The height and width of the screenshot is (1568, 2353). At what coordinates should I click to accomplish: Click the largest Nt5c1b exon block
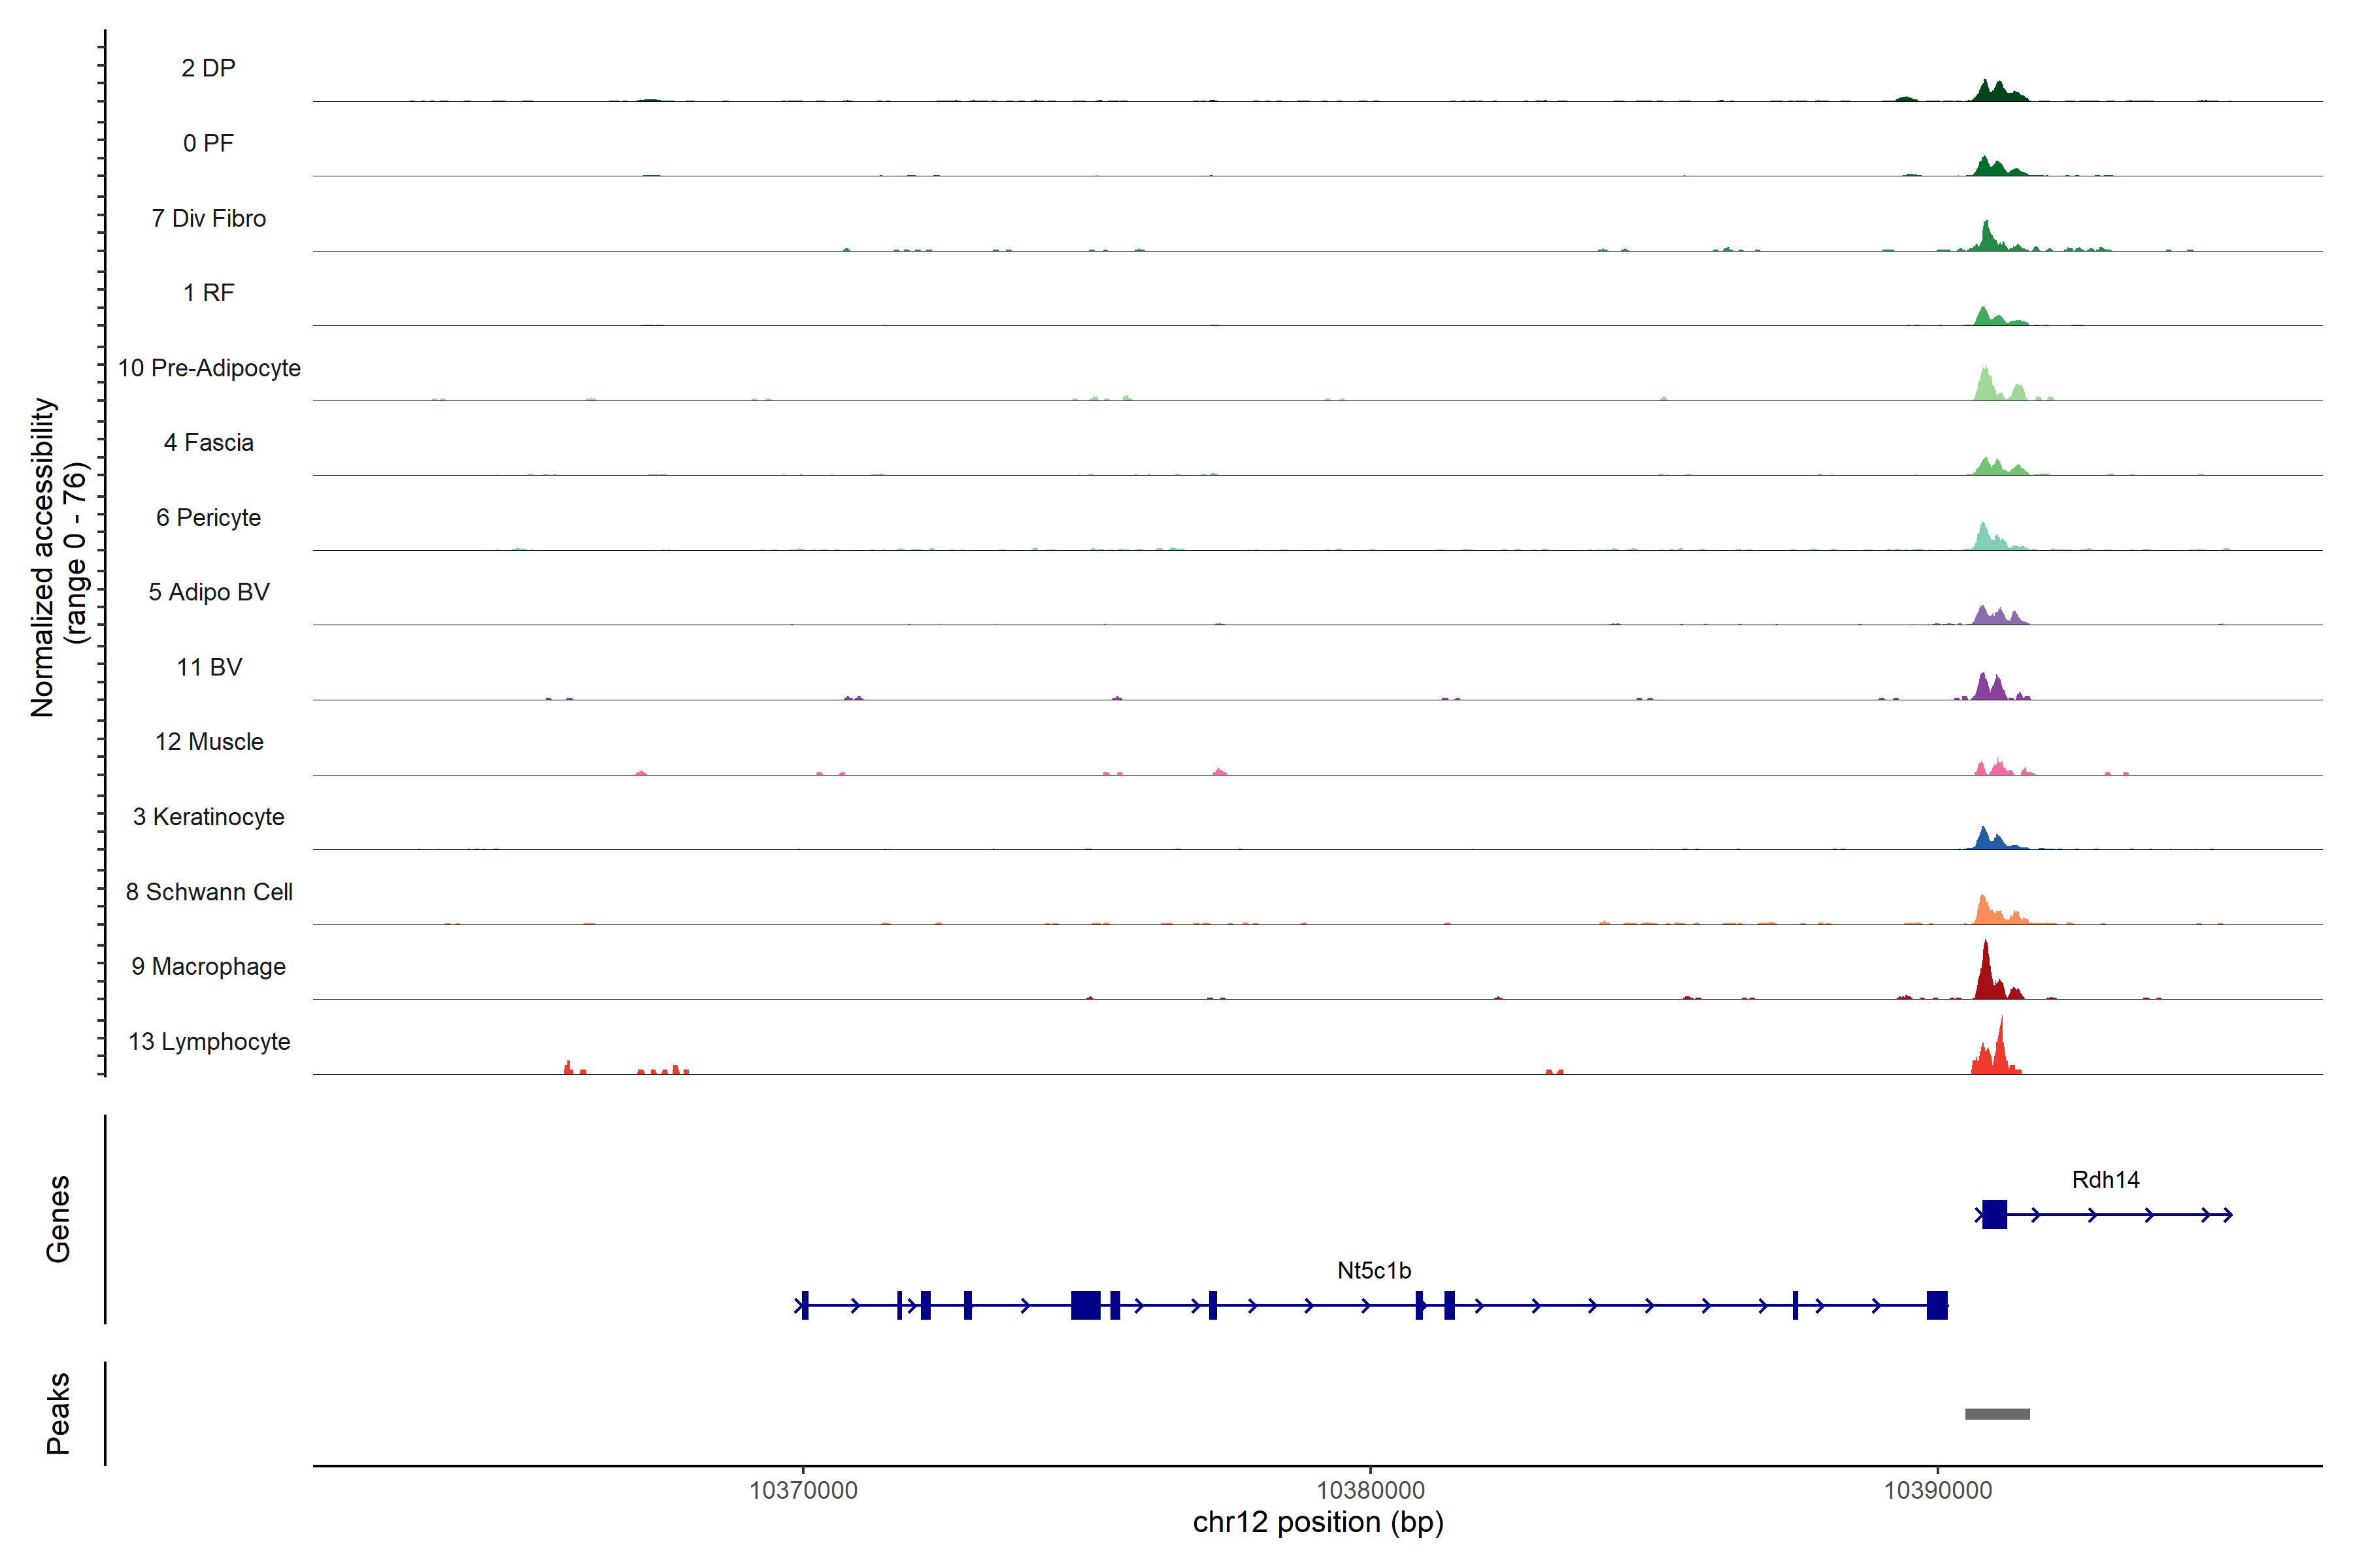(1086, 1305)
